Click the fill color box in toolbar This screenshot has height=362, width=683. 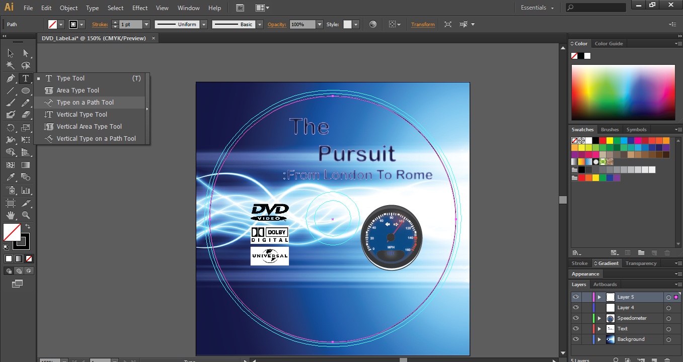12,232
